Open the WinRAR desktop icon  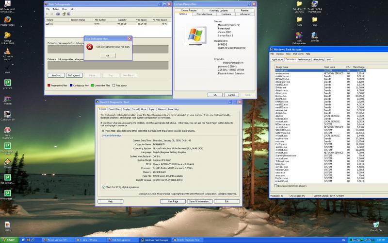7,99
